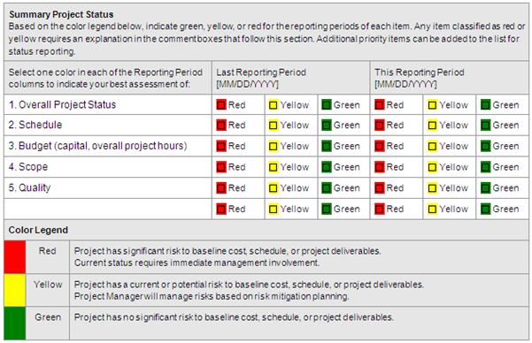
Task: Check Green for Budget last reporting period
Action: tap(327, 147)
